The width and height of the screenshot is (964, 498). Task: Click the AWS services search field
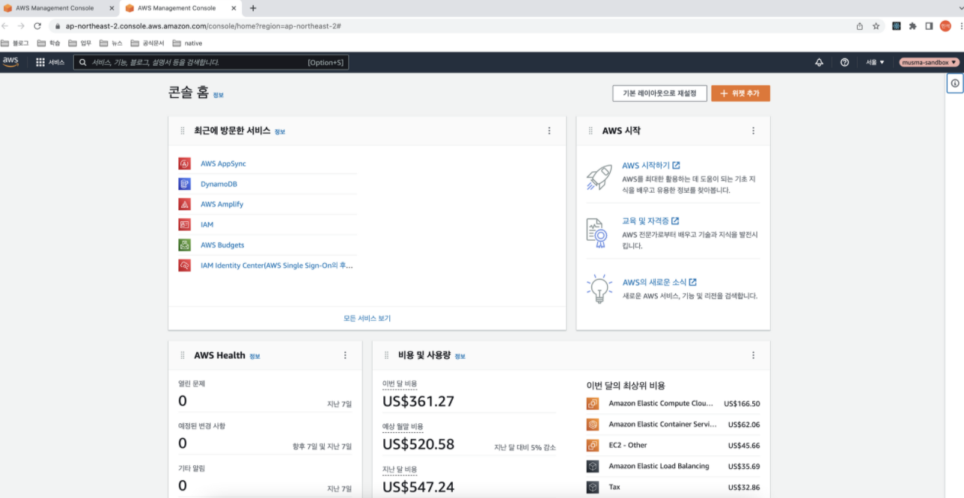coord(211,63)
